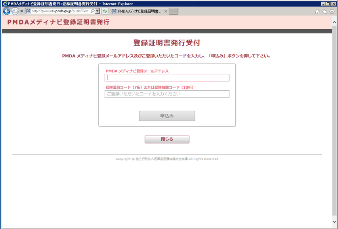Viewport: 338px width, 229px height.
Task: Select the PMDAメディナビ登録証明書 tab
Action: pos(139,11)
